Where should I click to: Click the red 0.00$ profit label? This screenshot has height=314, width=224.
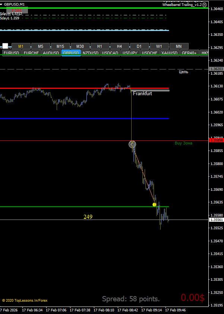[x=193, y=298]
